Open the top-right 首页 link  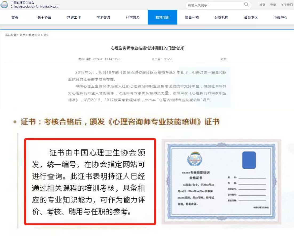pos(262,5)
